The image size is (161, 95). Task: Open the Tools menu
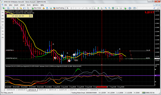(29, 5)
